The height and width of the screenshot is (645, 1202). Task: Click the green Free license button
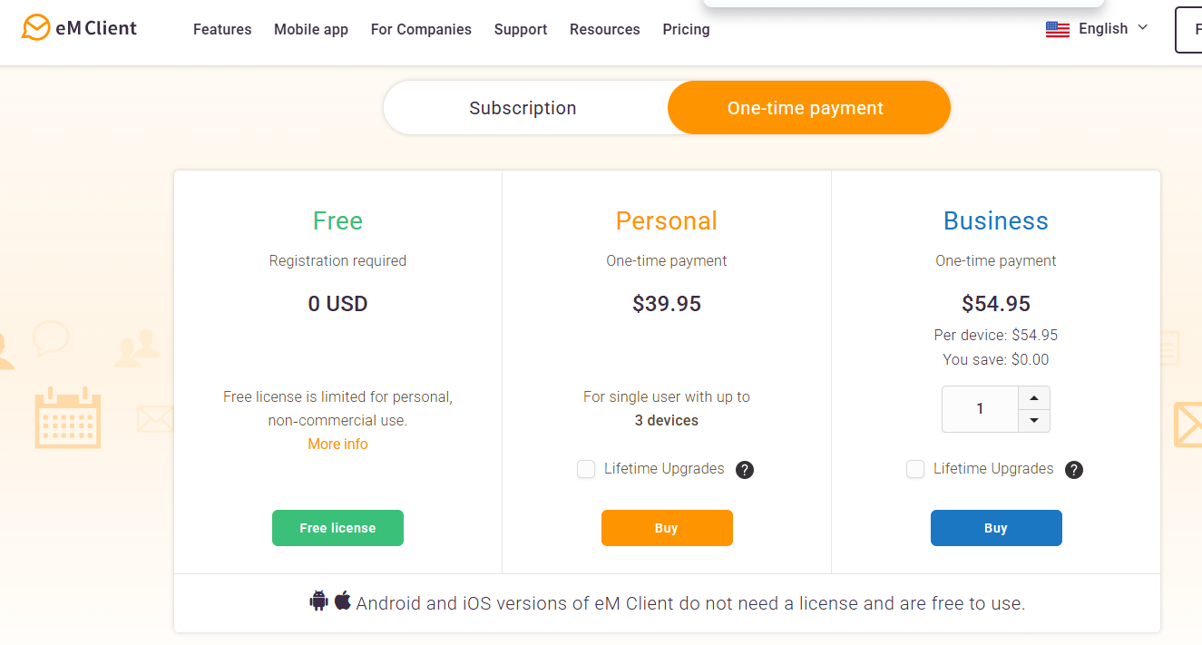(337, 527)
